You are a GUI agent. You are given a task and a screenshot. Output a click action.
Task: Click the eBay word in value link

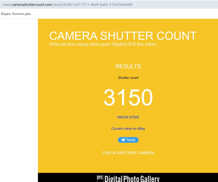141,129
